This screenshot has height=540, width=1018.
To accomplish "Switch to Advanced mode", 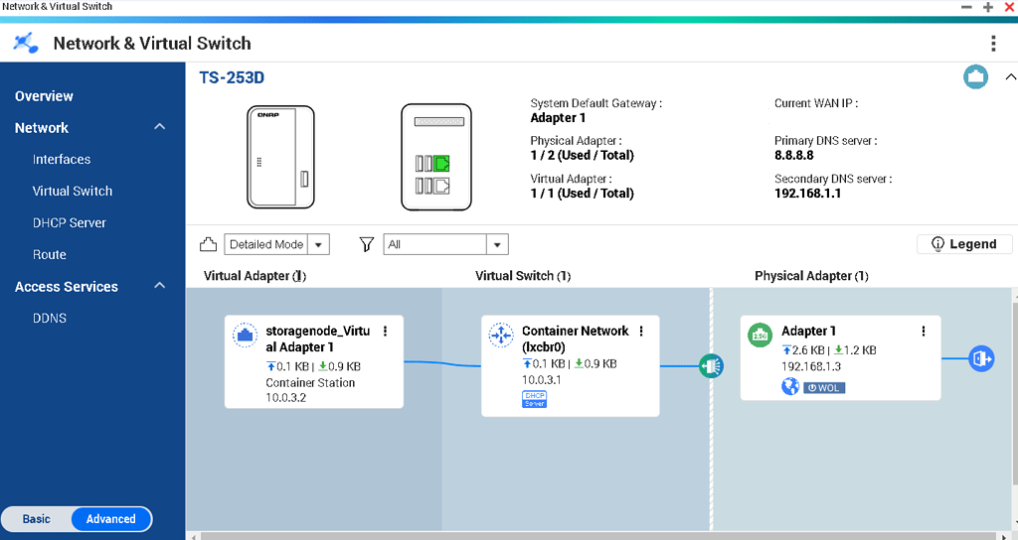I will [x=110, y=519].
